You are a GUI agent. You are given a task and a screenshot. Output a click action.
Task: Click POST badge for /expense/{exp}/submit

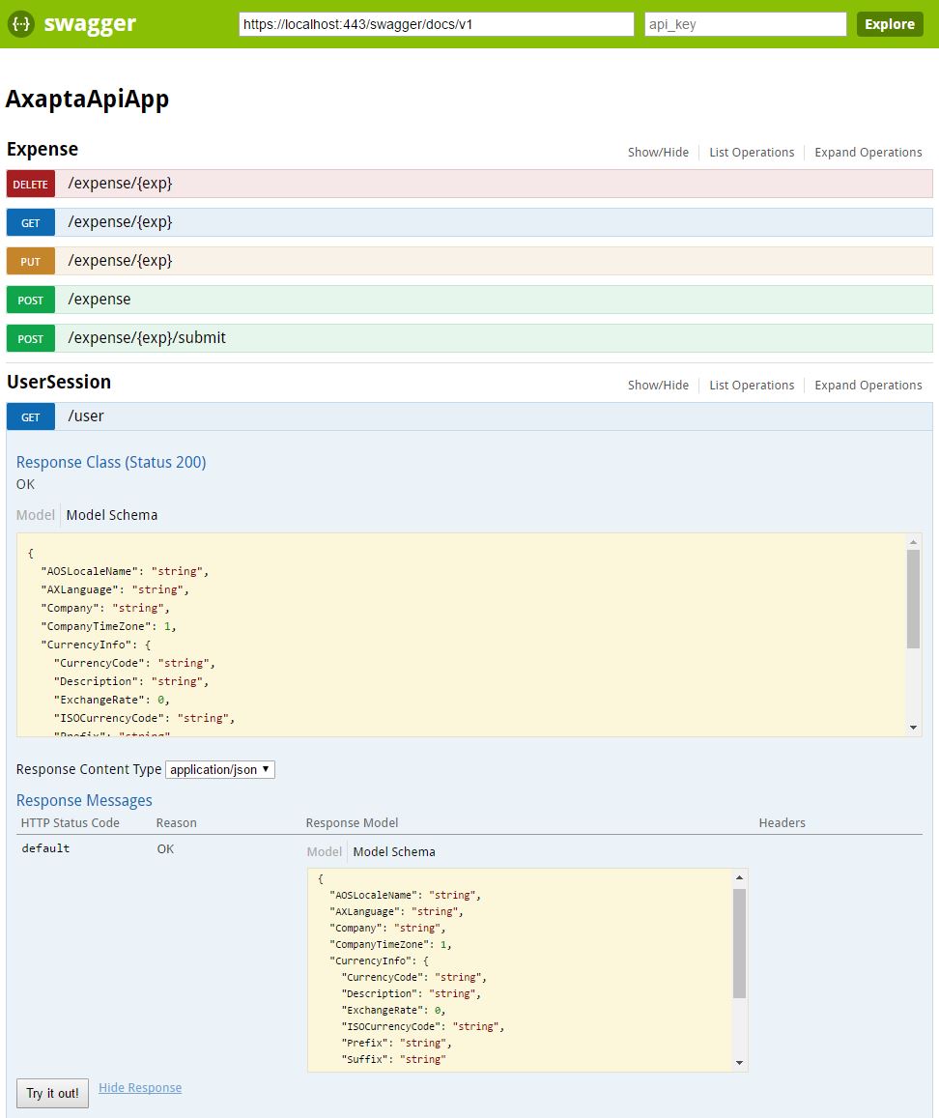coord(31,338)
